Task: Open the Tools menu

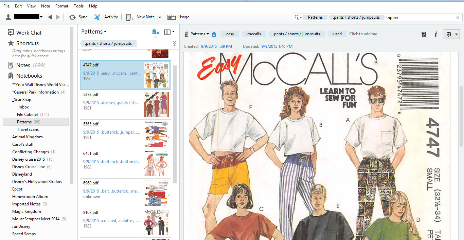Action: 79,6
